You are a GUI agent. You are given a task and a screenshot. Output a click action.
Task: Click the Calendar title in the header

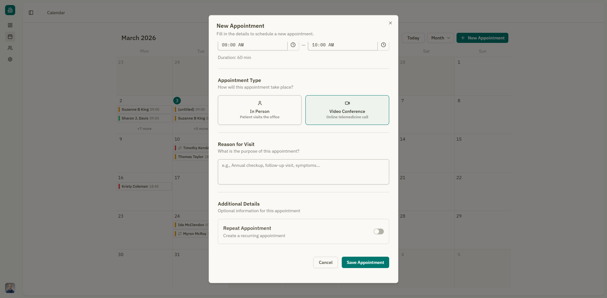pos(56,13)
